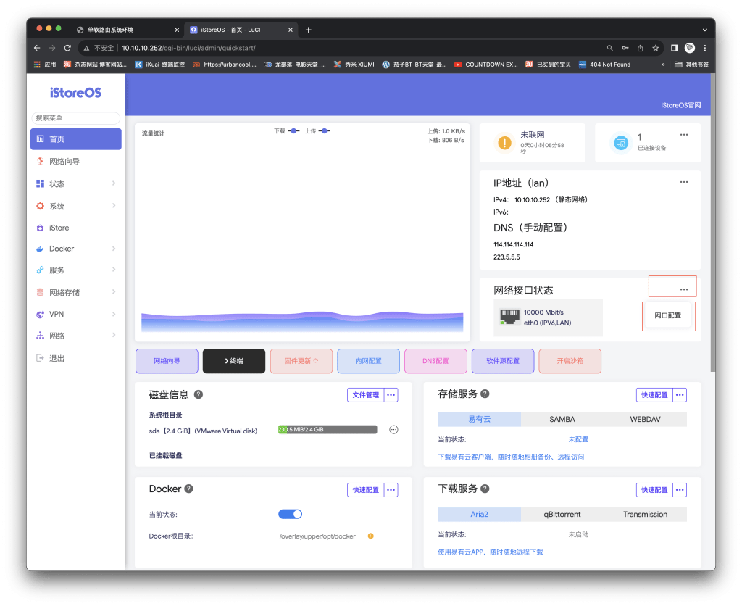Click the connected devices monitor icon
The width and height of the screenshot is (742, 606).
pyautogui.click(x=620, y=143)
